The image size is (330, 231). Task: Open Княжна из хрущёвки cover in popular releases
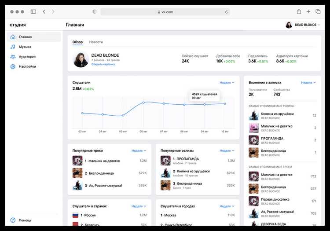pos(165,173)
